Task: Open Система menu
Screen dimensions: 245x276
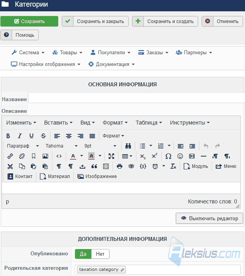Action: pyautogui.click(x=28, y=52)
